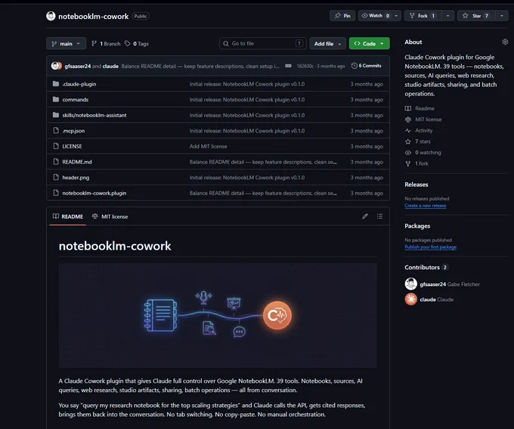
Task: Expand the Fork dropdown arrow
Action: pyautogui.click(x=447, y=16)
